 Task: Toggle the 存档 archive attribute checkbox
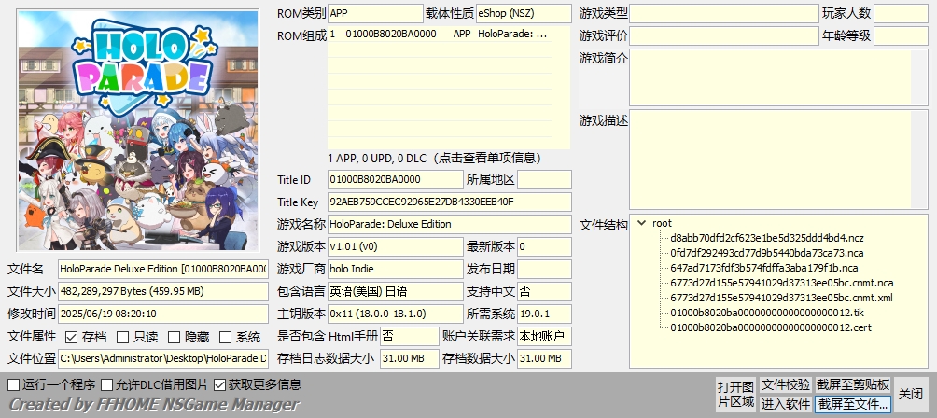coord(72,337)
